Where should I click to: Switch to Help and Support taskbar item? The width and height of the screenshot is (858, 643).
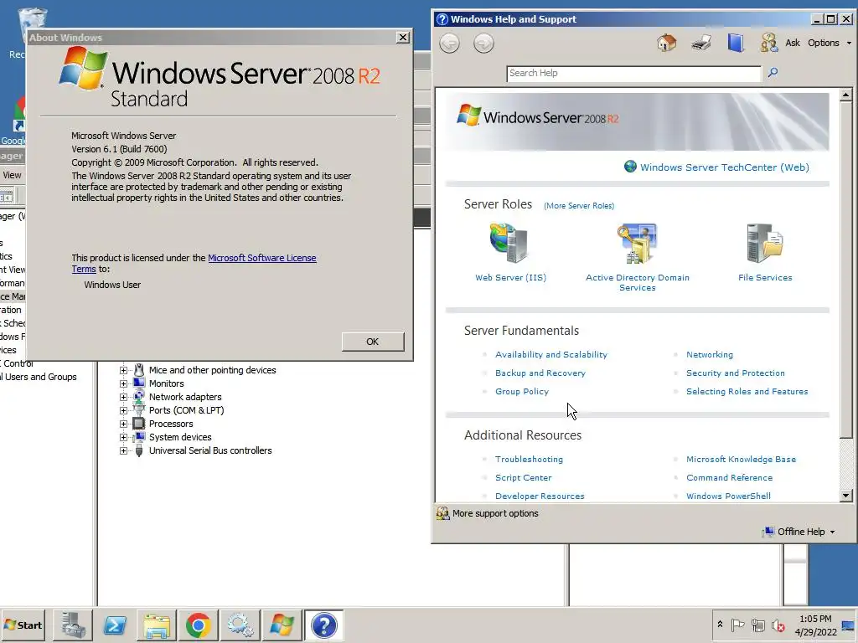[x=324, y=625]
